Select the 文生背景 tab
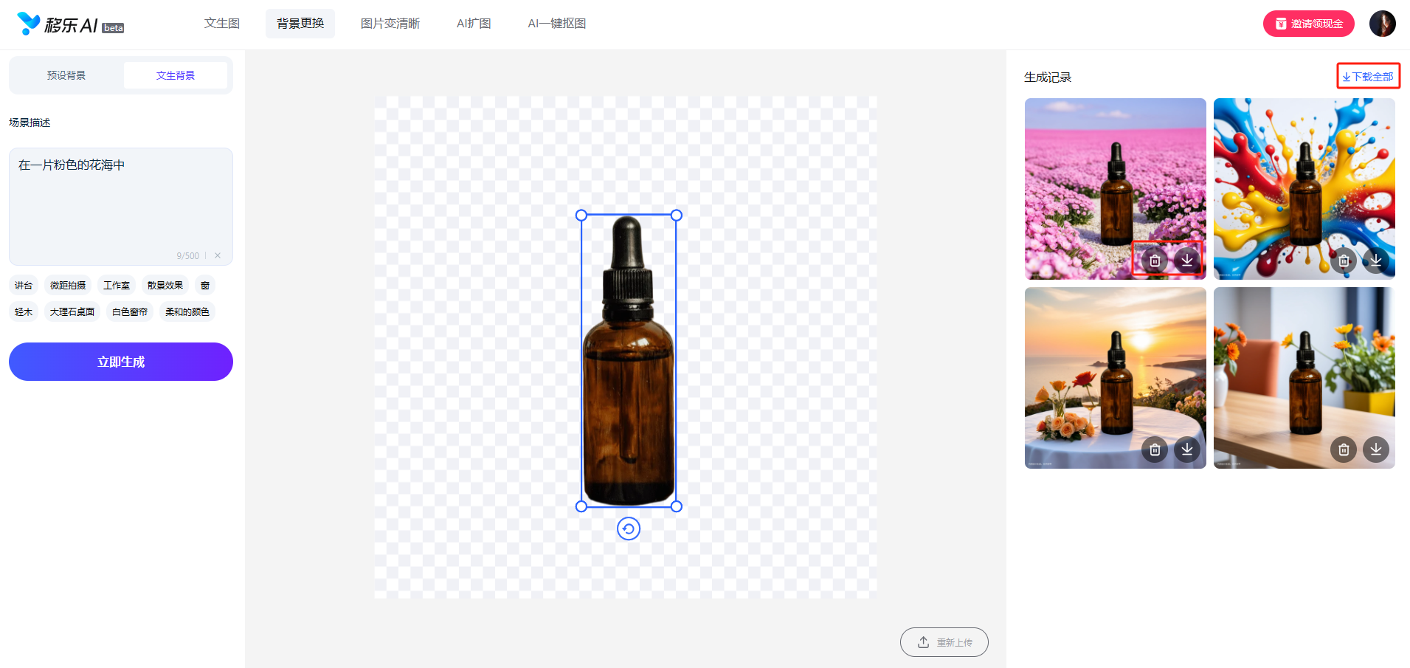 click(x=176, y=75)
